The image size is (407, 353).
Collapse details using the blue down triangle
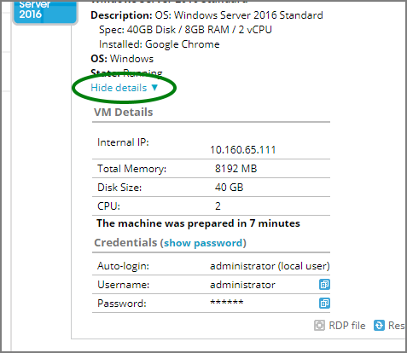(x=154, y=87)
